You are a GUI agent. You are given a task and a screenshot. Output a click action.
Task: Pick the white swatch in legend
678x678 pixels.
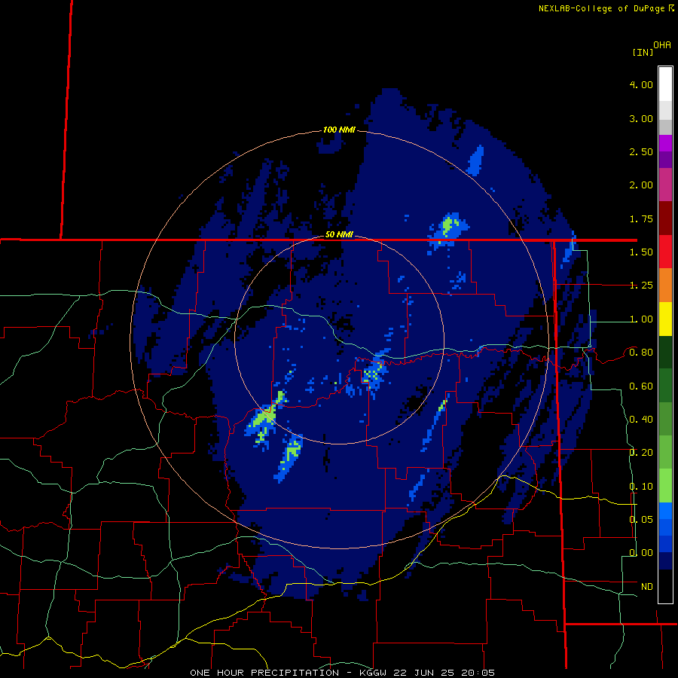click(x=665, y=84)
